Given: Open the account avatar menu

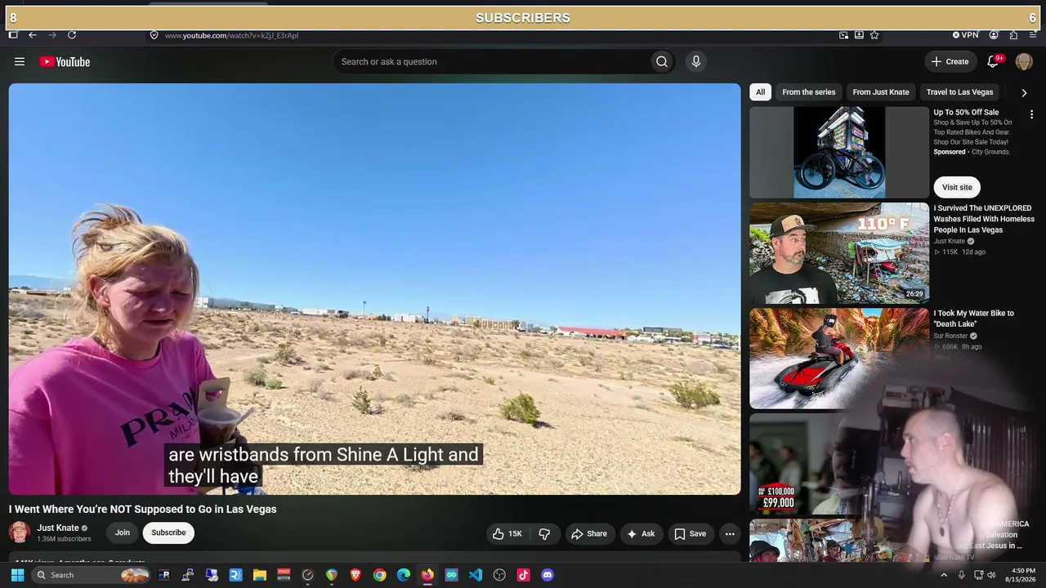Looking at the screenshot, I should pyautogui.click(x=1024, y=61).
